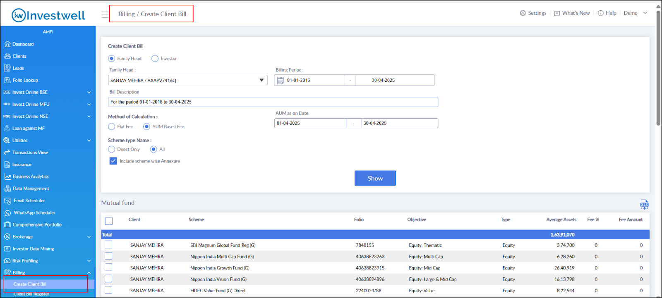The height and width of the screenshot is (298, 662).
Task: Click the Settings link
Action: click(537, 13)
